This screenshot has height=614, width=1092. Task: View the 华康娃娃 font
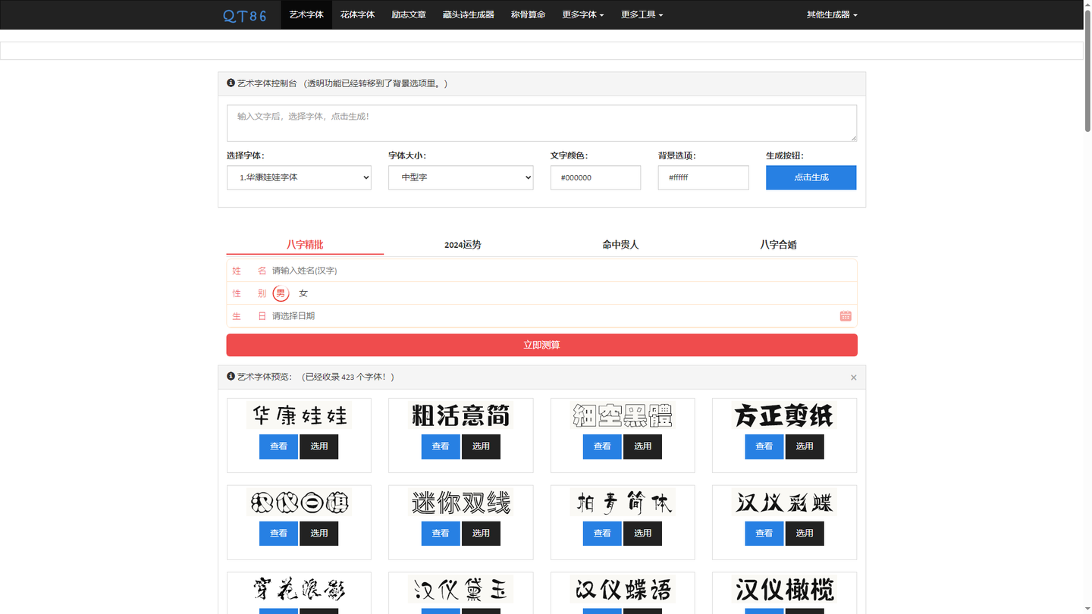[278, 446]
